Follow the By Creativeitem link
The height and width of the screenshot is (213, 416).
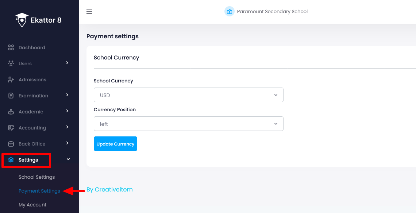click(109, 189)
